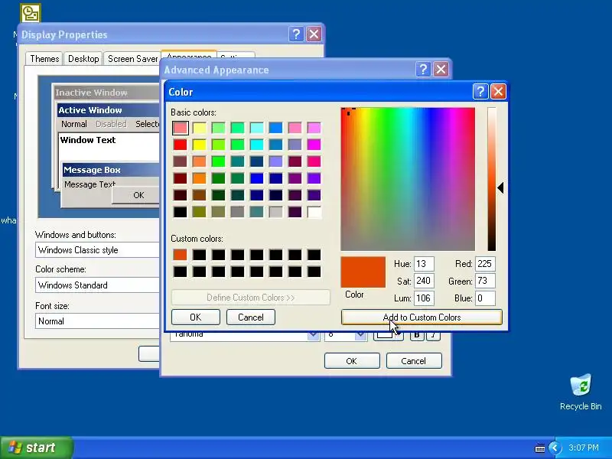
Task: Select the white basic color swatch
Action: tap(314, 212)
